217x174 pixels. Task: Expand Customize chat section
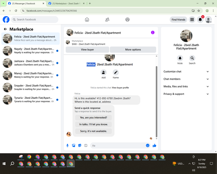coord(186,71)
